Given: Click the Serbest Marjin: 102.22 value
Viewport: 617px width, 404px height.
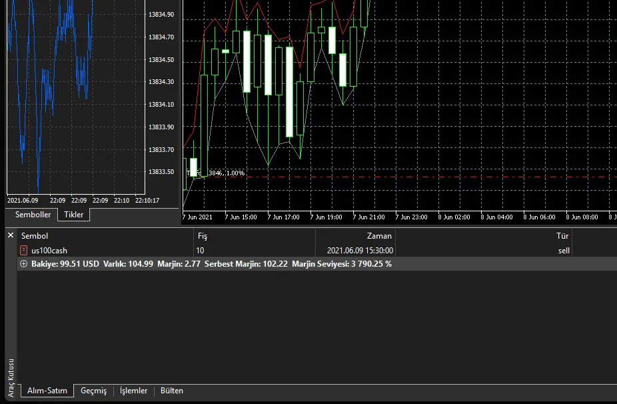Looking at the screenshot, I should [x=246, y=264].
